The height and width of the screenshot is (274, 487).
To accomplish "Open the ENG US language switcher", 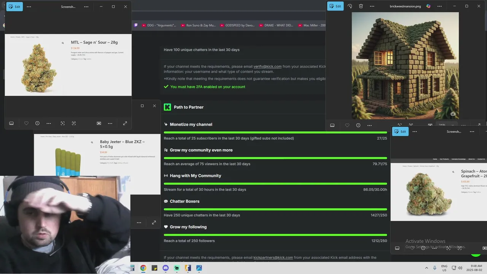I will pyautogui.click(x=444, y=268).
